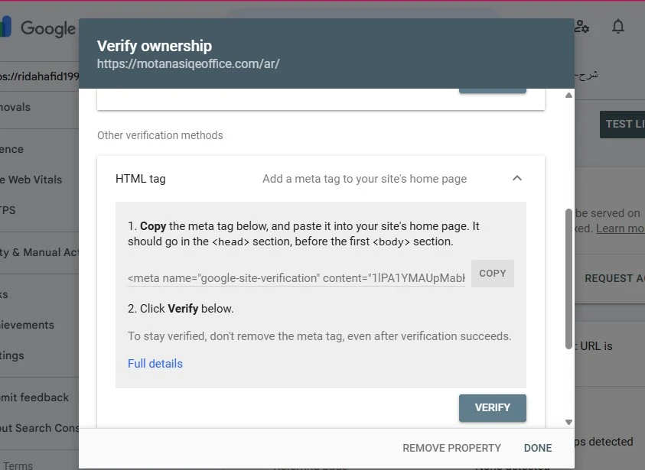Click the google-site-verification meta tag field

tap(296, 278)
